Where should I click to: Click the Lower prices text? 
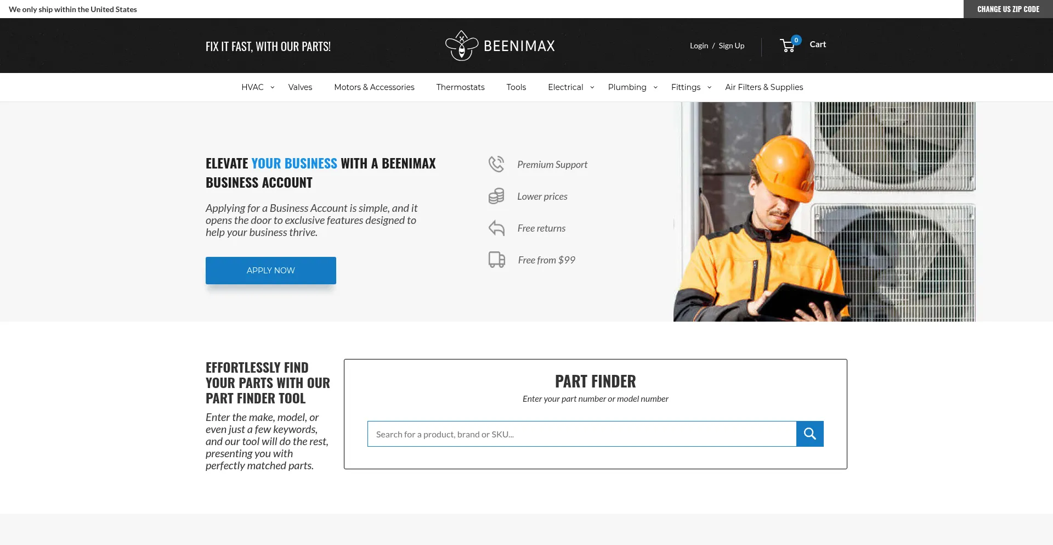(x=542, y=196)
